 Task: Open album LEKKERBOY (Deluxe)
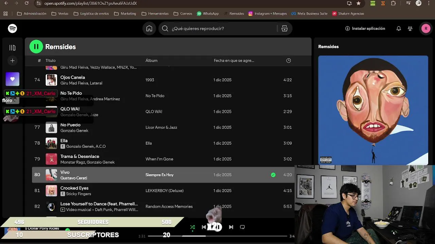coord(164,191)
